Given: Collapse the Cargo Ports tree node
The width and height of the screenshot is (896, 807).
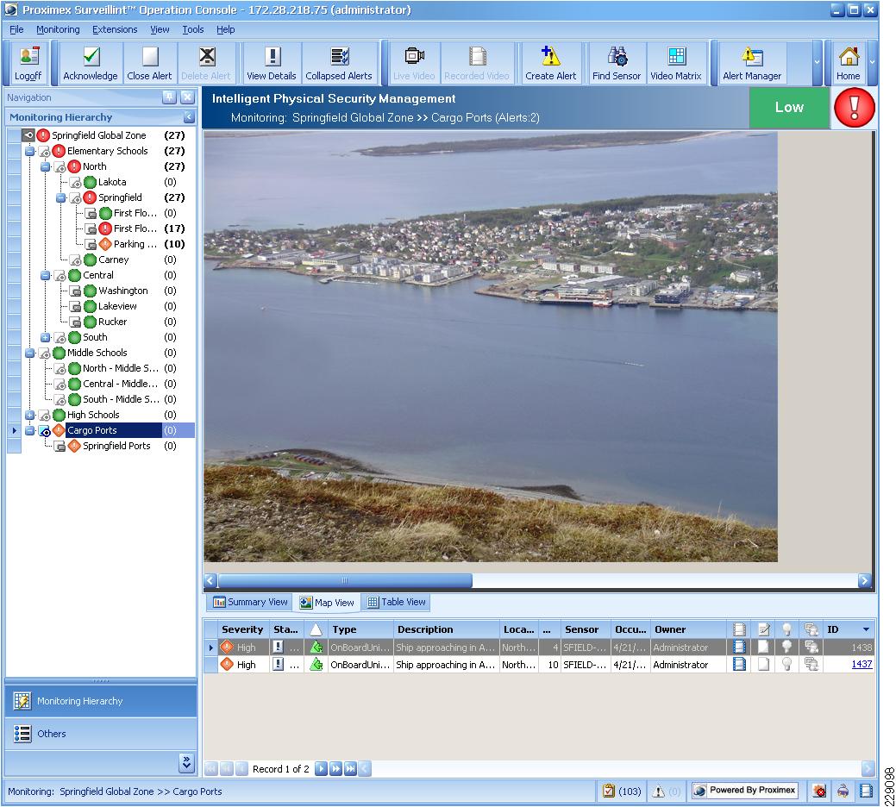Looking at the screenshot, I should (29, 430).
